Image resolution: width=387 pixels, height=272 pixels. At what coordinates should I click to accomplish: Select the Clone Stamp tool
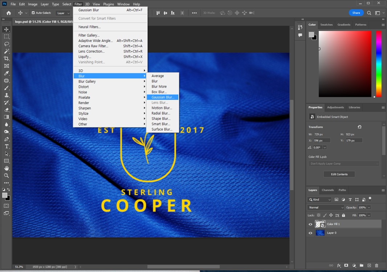pyautogui.click(x=7, y=95)
